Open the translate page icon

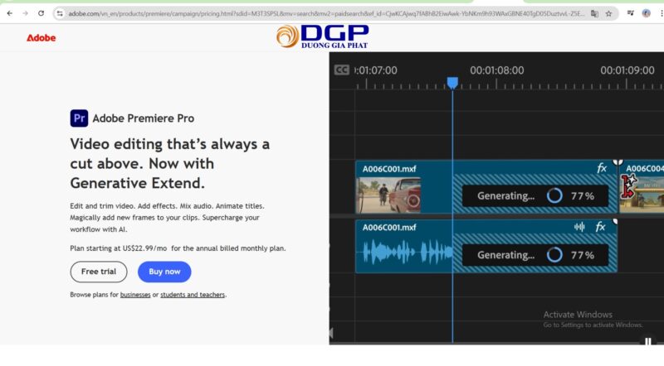594,13
